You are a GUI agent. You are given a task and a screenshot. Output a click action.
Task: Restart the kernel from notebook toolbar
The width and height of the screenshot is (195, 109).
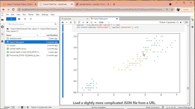click(x=91, y=22)
